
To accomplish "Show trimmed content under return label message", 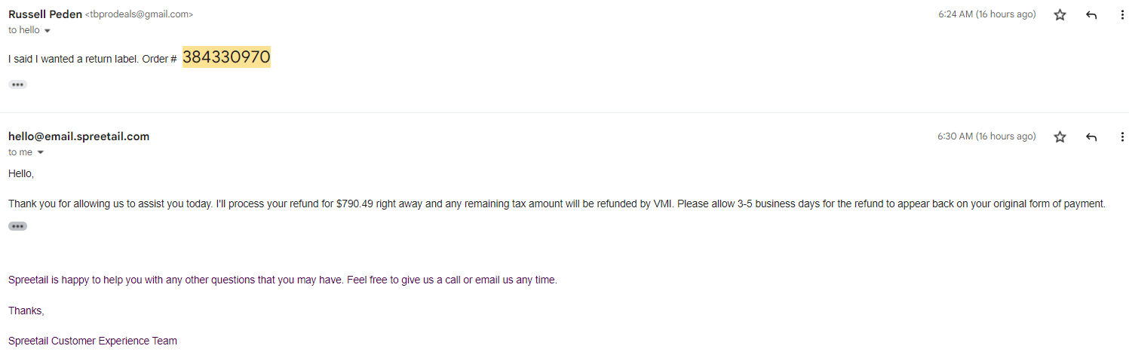I will (17, 84).
